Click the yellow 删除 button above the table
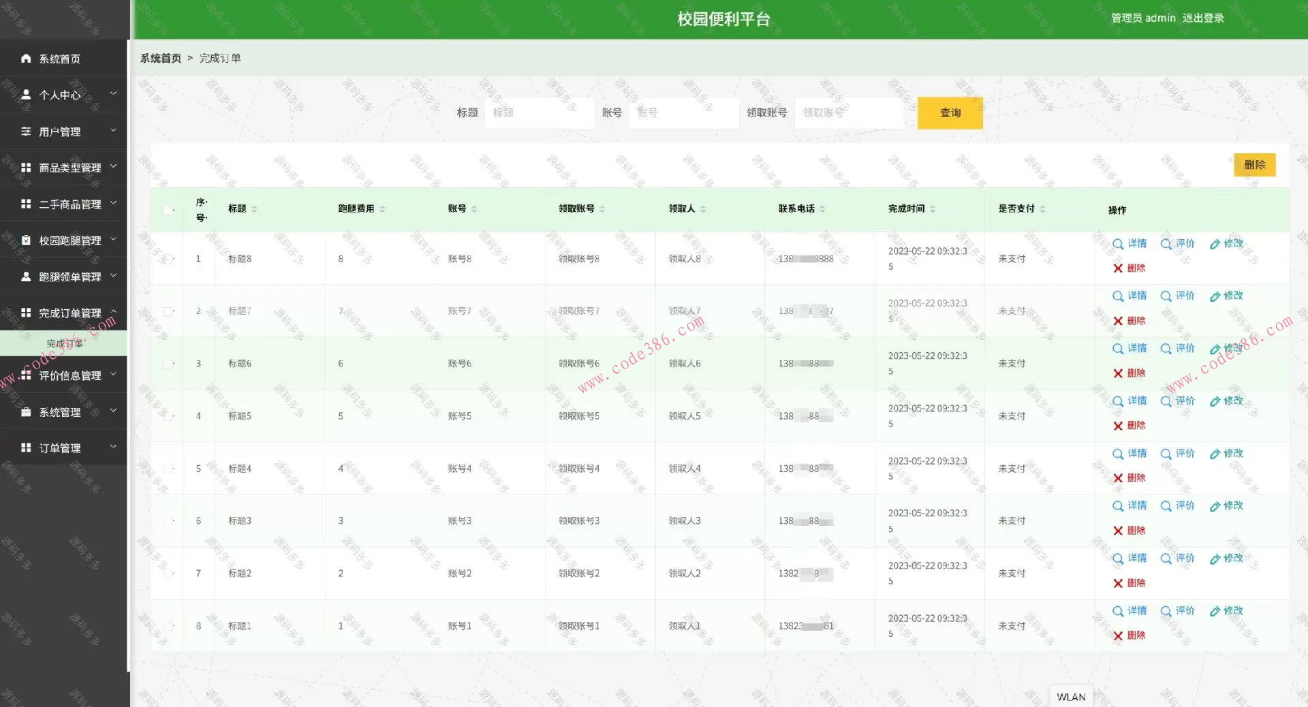 (1255, 165)
